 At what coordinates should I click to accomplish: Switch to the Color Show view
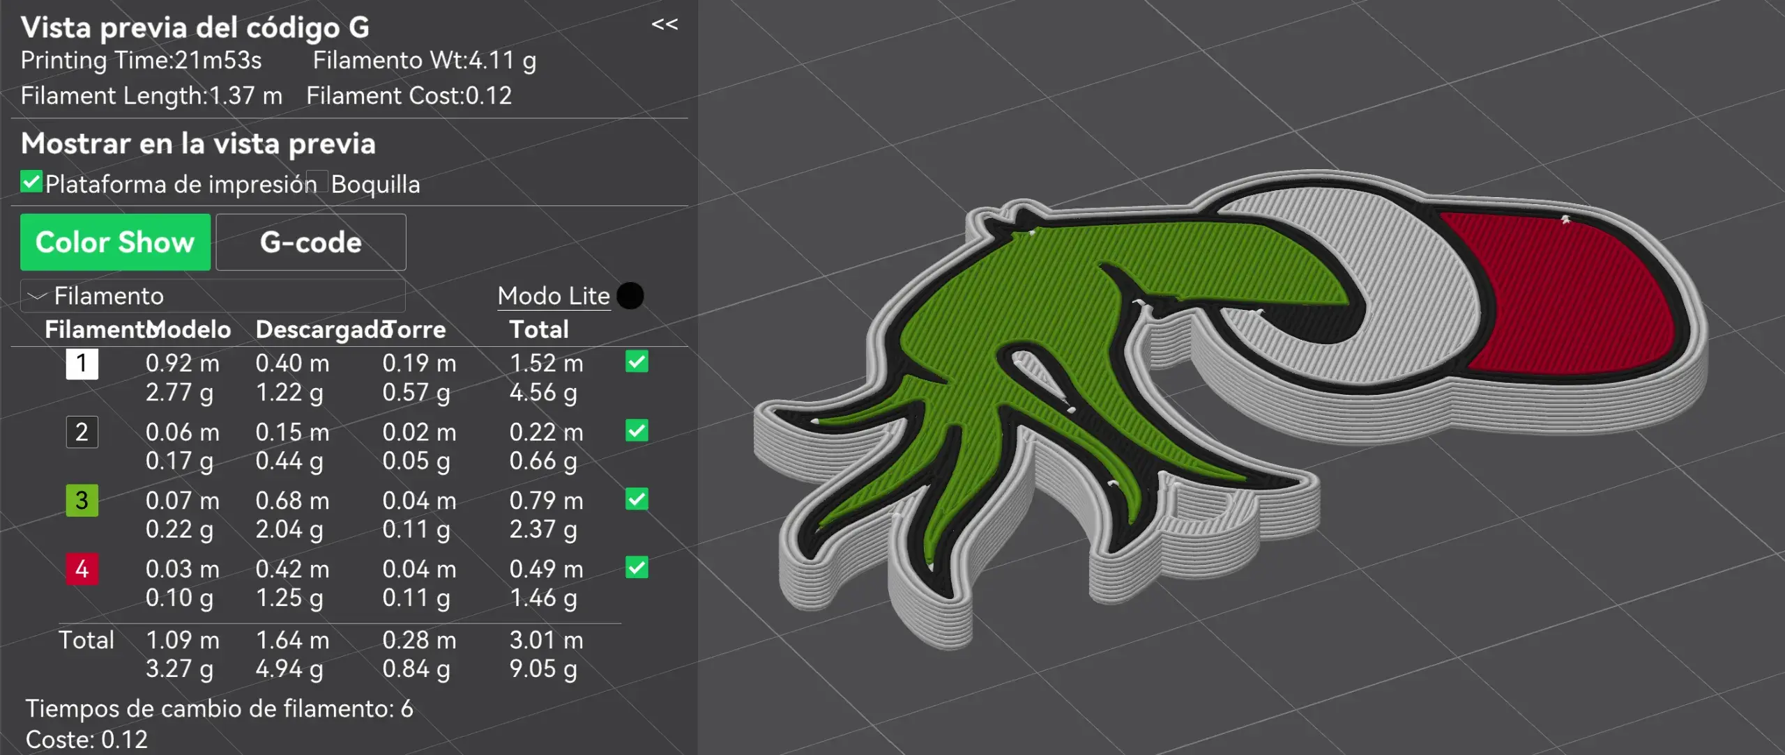point(115,242)
